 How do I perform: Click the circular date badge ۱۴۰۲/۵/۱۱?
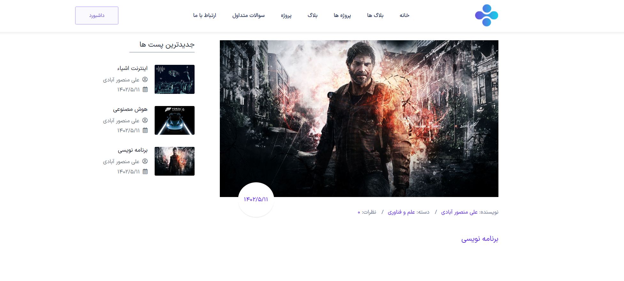(256, 200)
